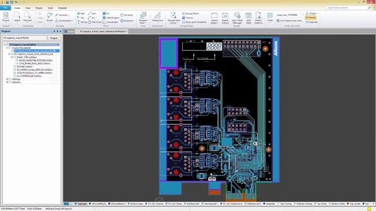This screenshot has width=376, height=211.
Task: Click the current layer color swatch at bottom-left
Action: pyautogui.click(x=66, y=204)
